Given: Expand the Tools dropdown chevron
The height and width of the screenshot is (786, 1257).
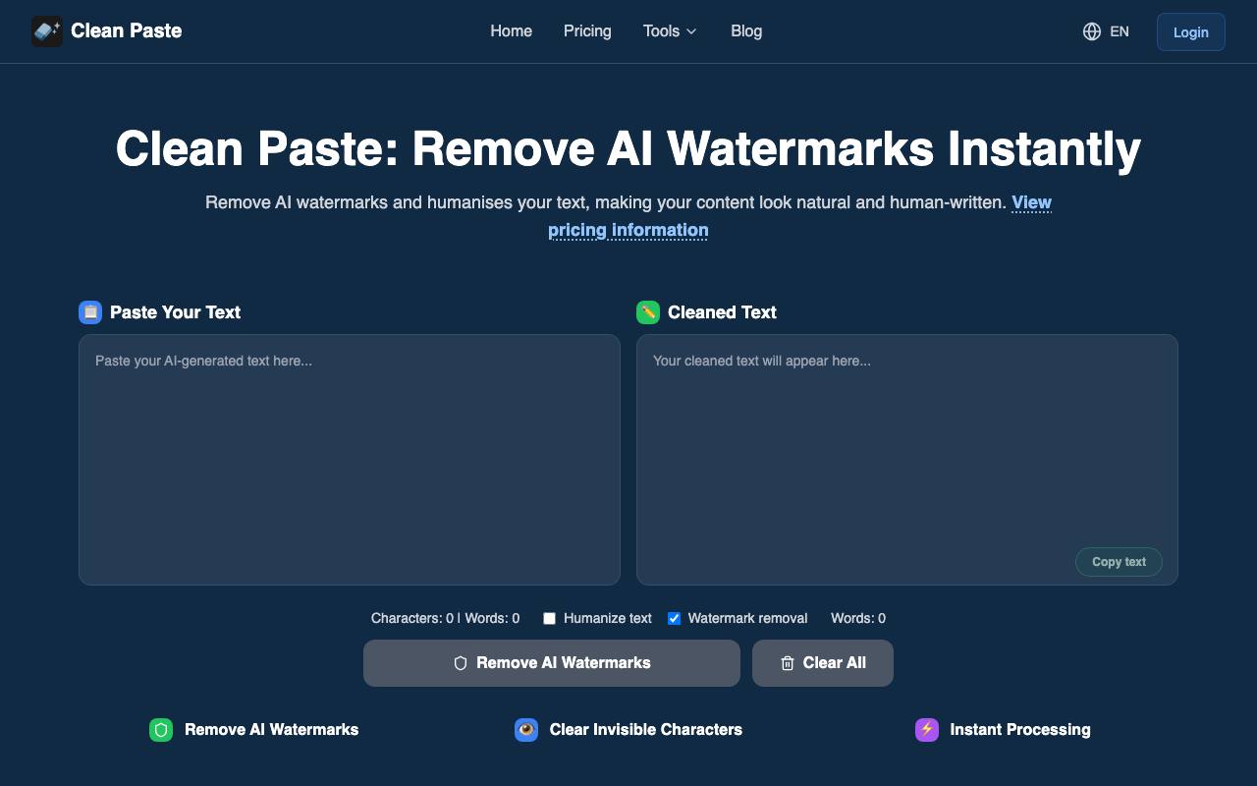Looking at the screenshot, I should tap(691, 31).
